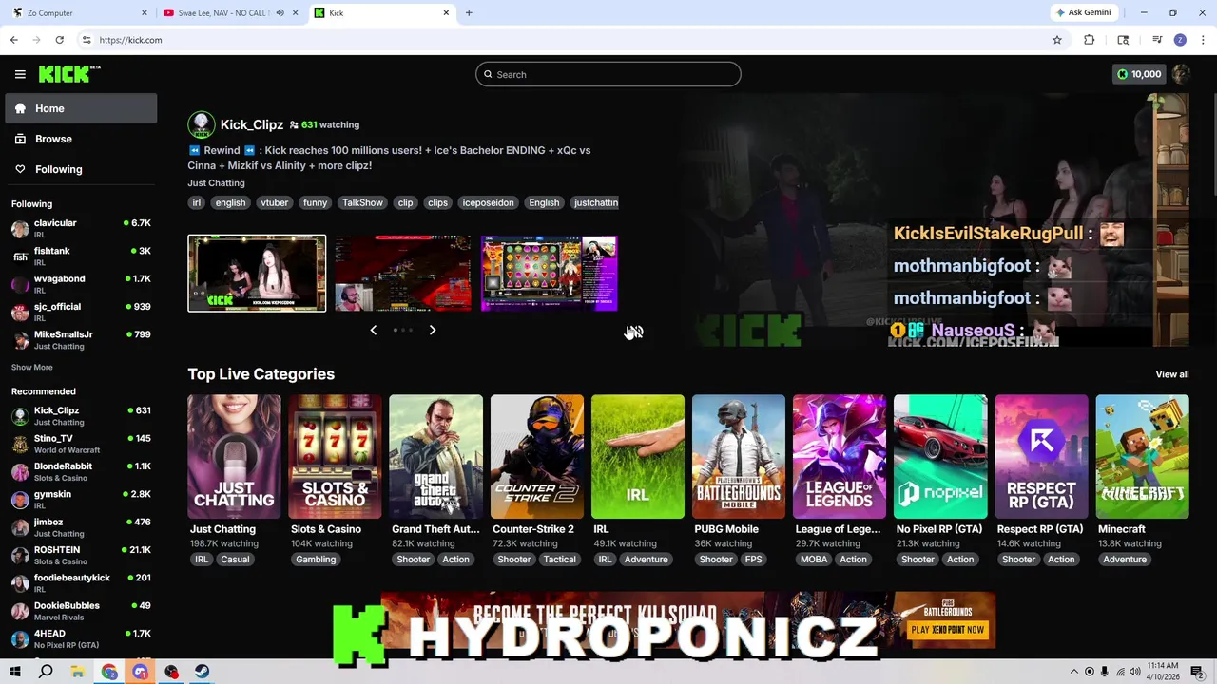Click View all for top categories
Viewport: 1217px width, 684px height.
[x=1171, y=374]
